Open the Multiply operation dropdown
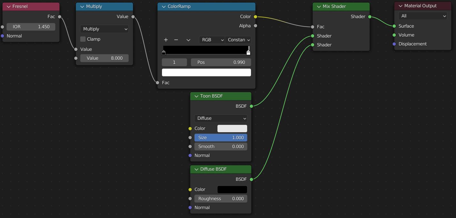The width and height of the screenshot is (456, 218). [104, 29]
